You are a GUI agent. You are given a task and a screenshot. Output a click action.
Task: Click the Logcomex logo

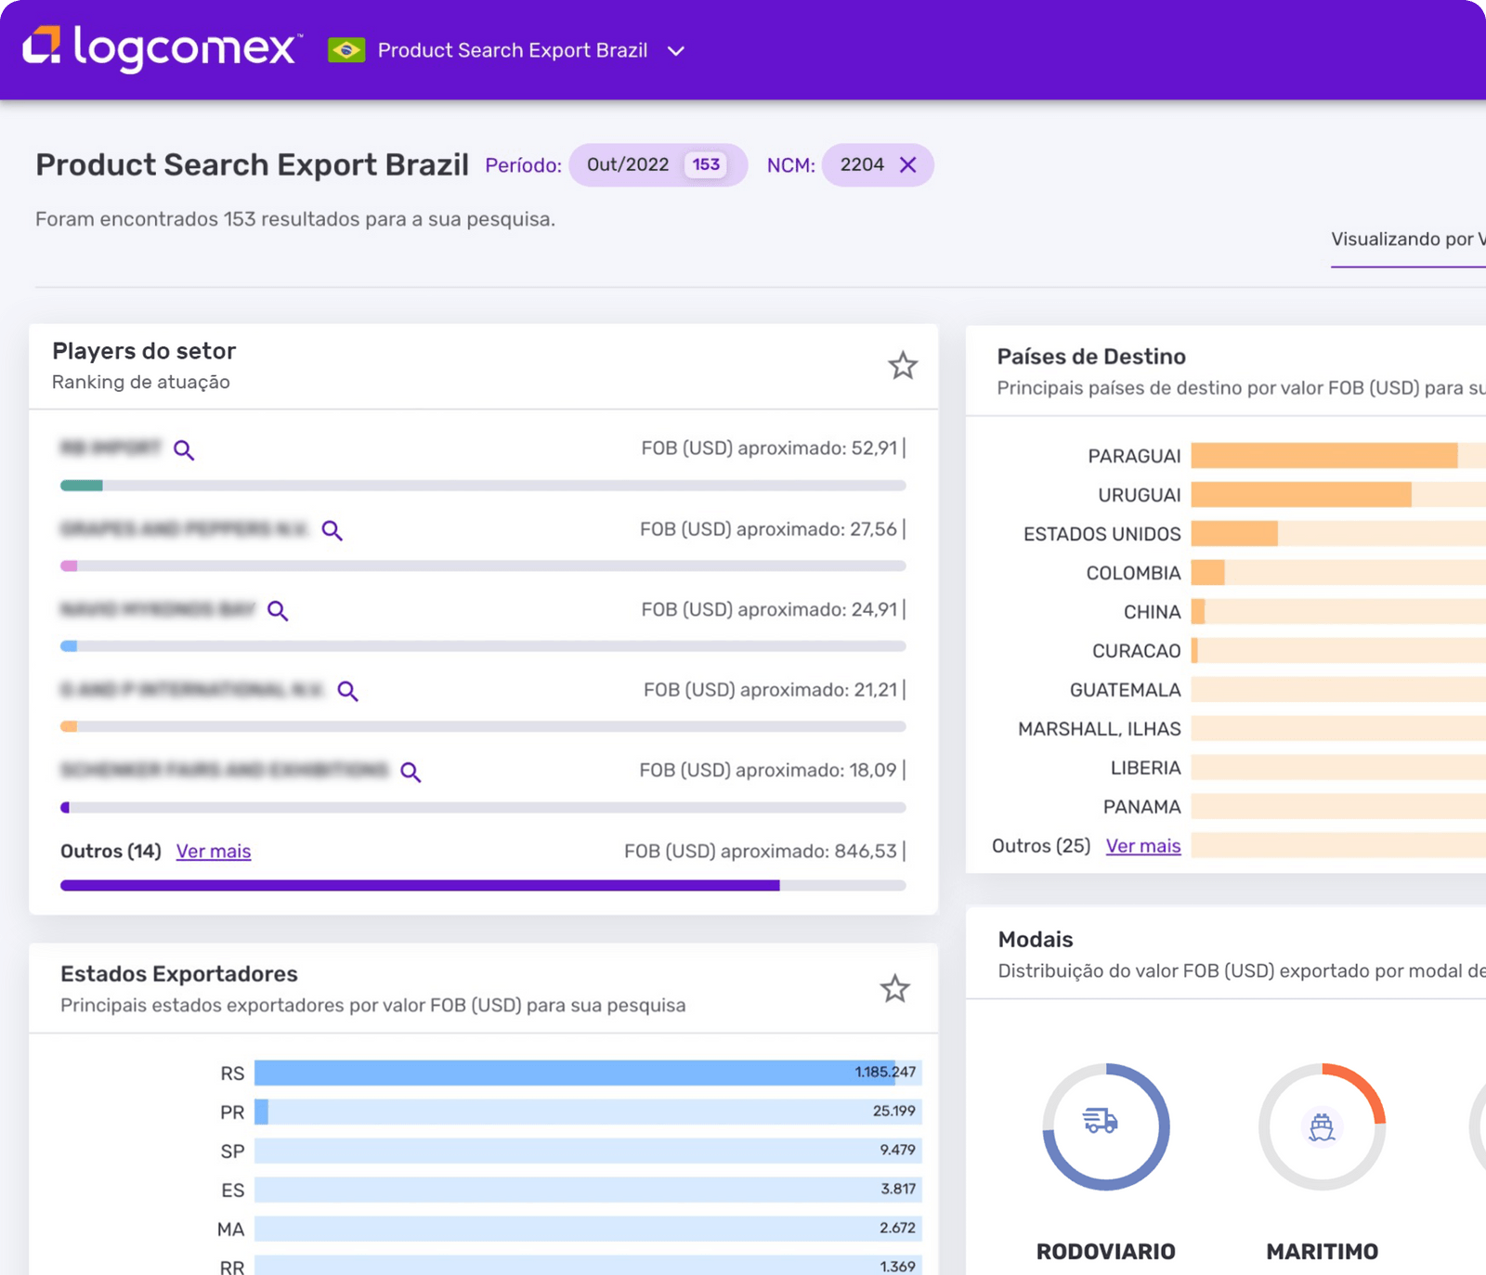pyautogui.click(x=163, y=48)
